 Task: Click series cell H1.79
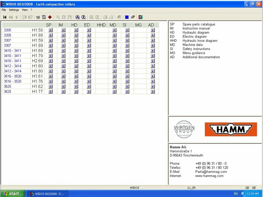point(38,56)
